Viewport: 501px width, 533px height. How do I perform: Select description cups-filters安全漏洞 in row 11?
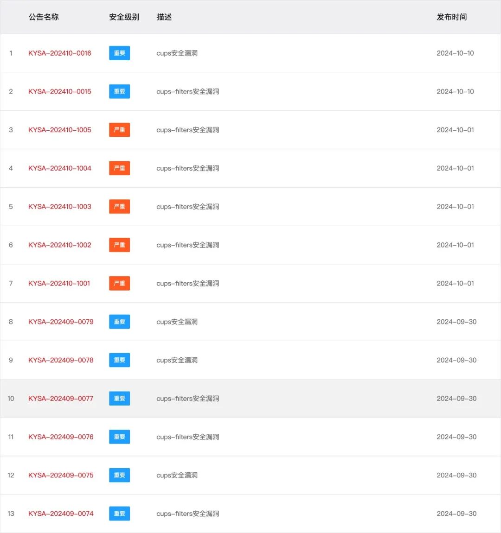pyautogui.click(x=188, y=437)
